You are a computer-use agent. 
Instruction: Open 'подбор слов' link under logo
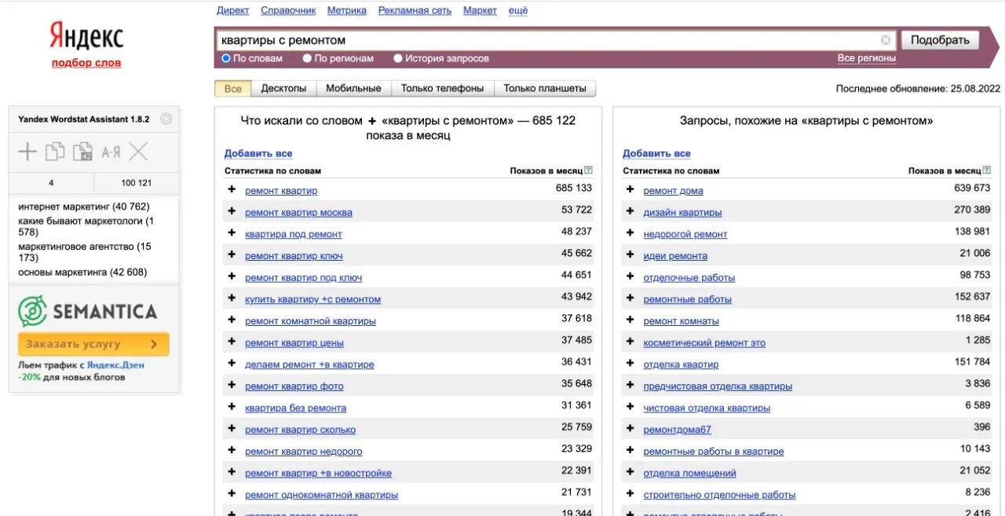[86, 63]
